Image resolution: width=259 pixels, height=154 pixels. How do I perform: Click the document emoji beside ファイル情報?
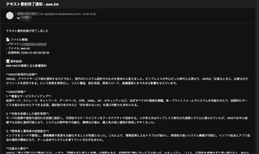(x=8, y=39)
